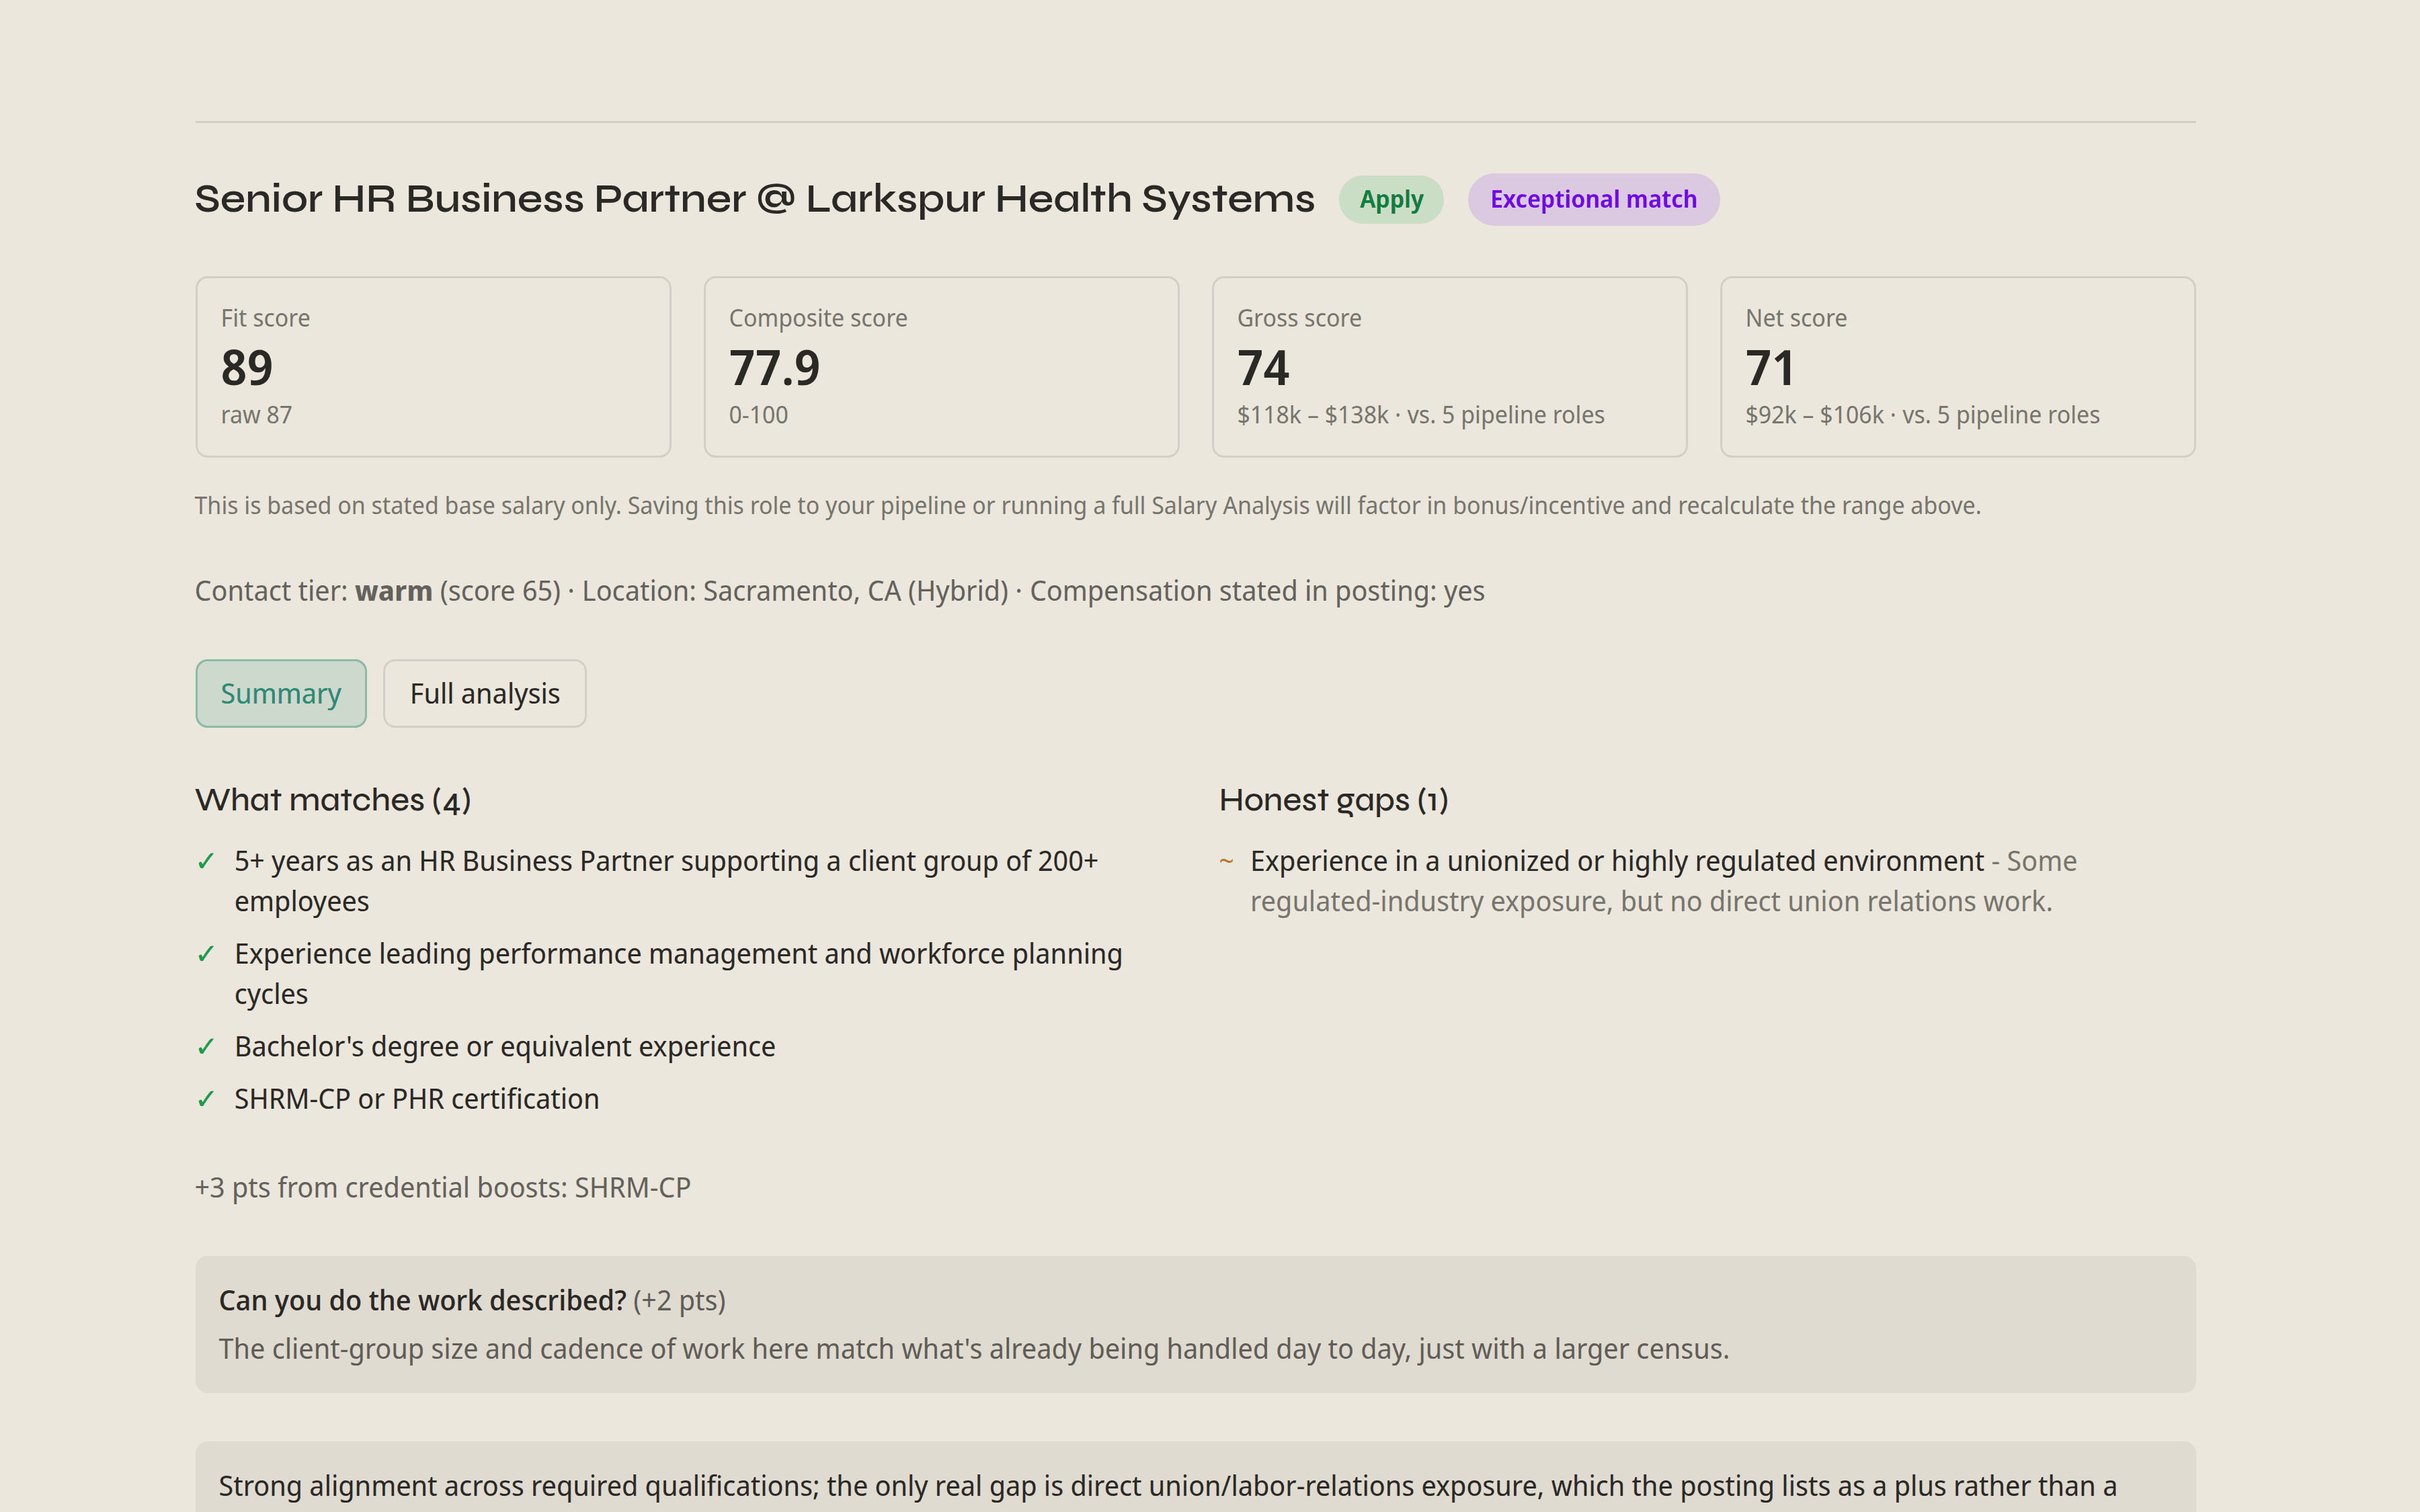Click the Senior HR Business Partner job title

[754, 199]
